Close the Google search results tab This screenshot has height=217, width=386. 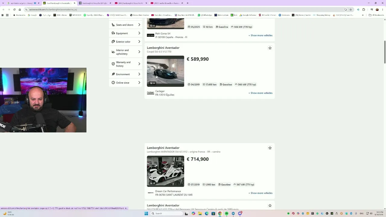(x=39, y=3)
